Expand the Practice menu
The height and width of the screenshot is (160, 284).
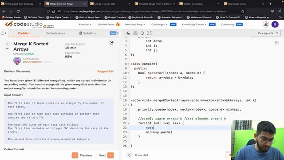click(x=85, y=24)
